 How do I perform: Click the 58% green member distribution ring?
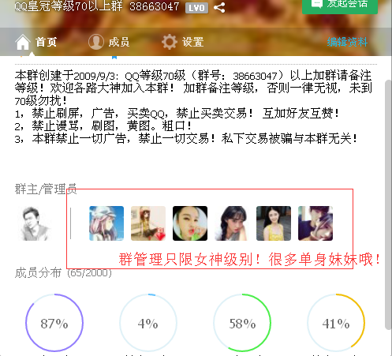(242, 323)
